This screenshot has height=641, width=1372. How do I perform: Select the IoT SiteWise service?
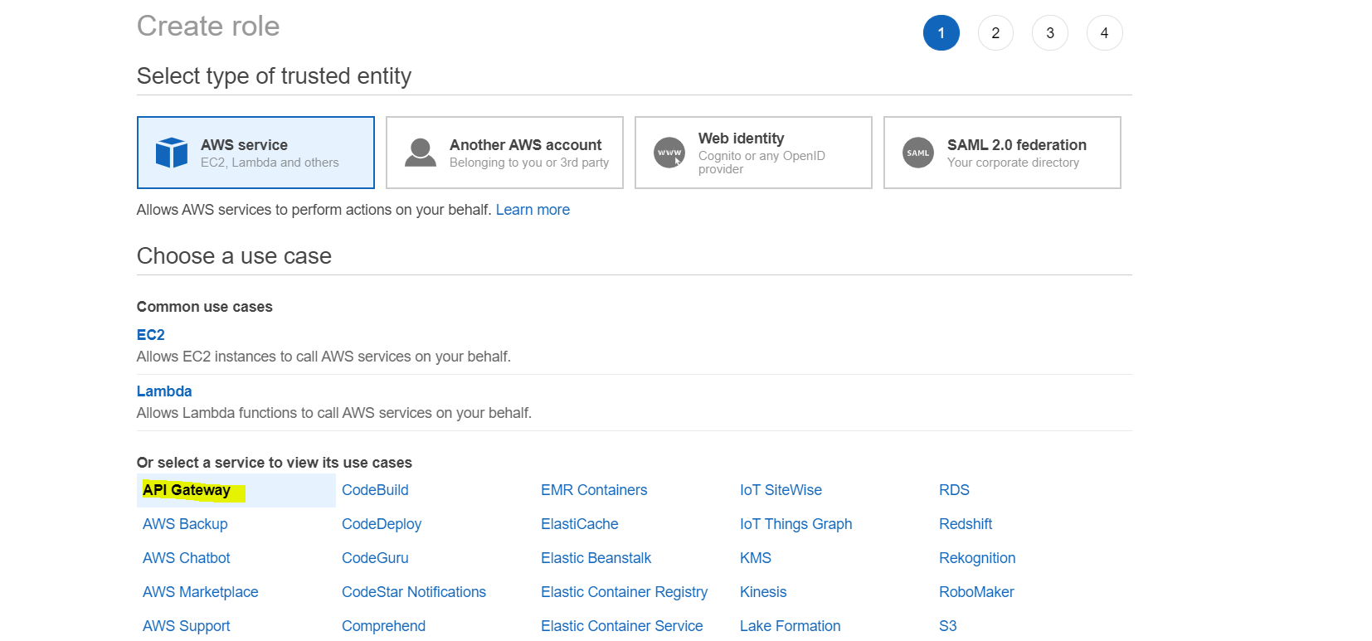(x=781, y=490)
